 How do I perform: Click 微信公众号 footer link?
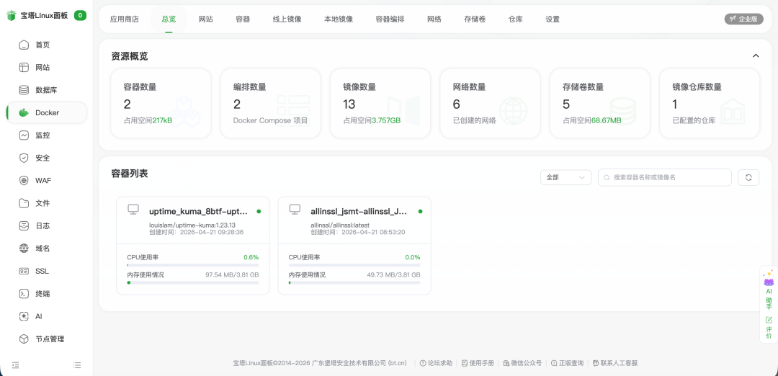tap(522, 363)
